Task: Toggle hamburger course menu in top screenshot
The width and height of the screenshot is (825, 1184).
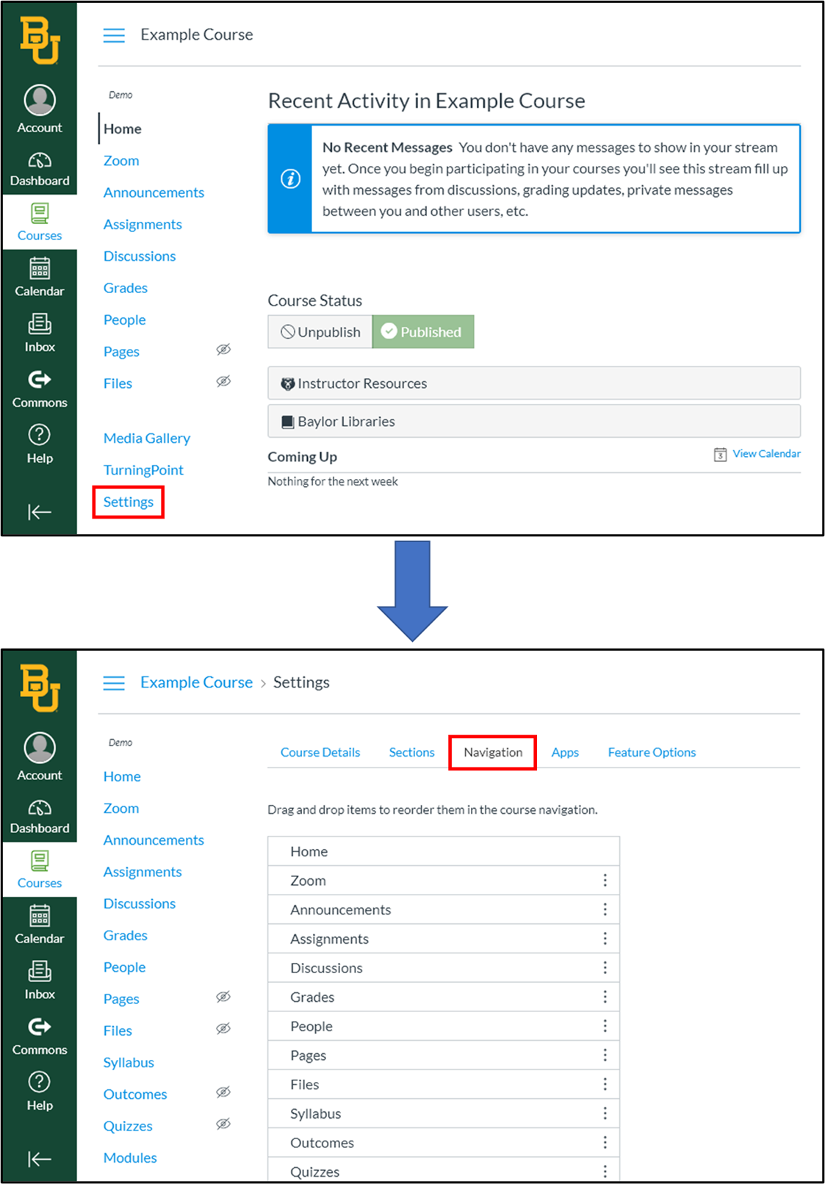Action: [114, 35]
